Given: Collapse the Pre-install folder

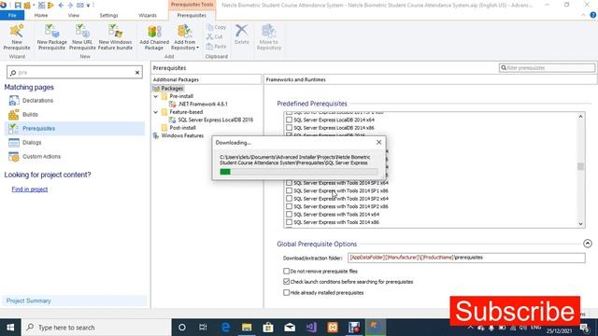Looking at the screenshot, I should point(156,96).
